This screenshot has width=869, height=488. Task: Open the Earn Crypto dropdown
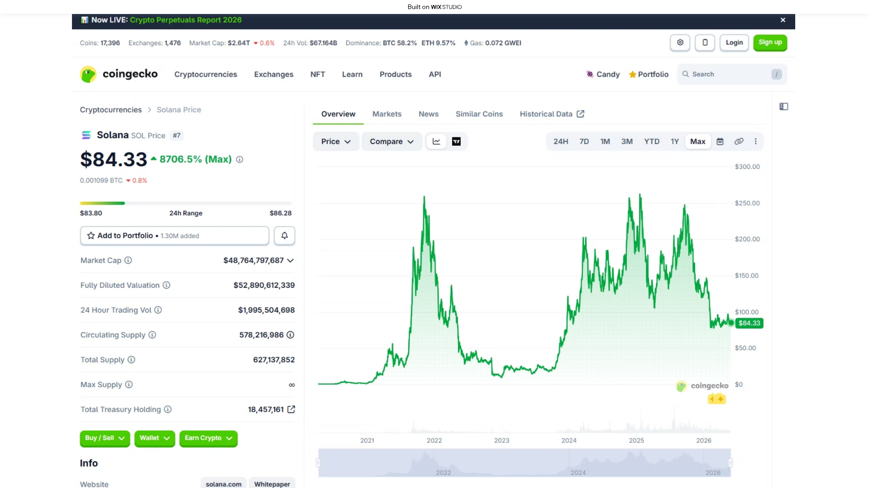[x=208, y=438]
